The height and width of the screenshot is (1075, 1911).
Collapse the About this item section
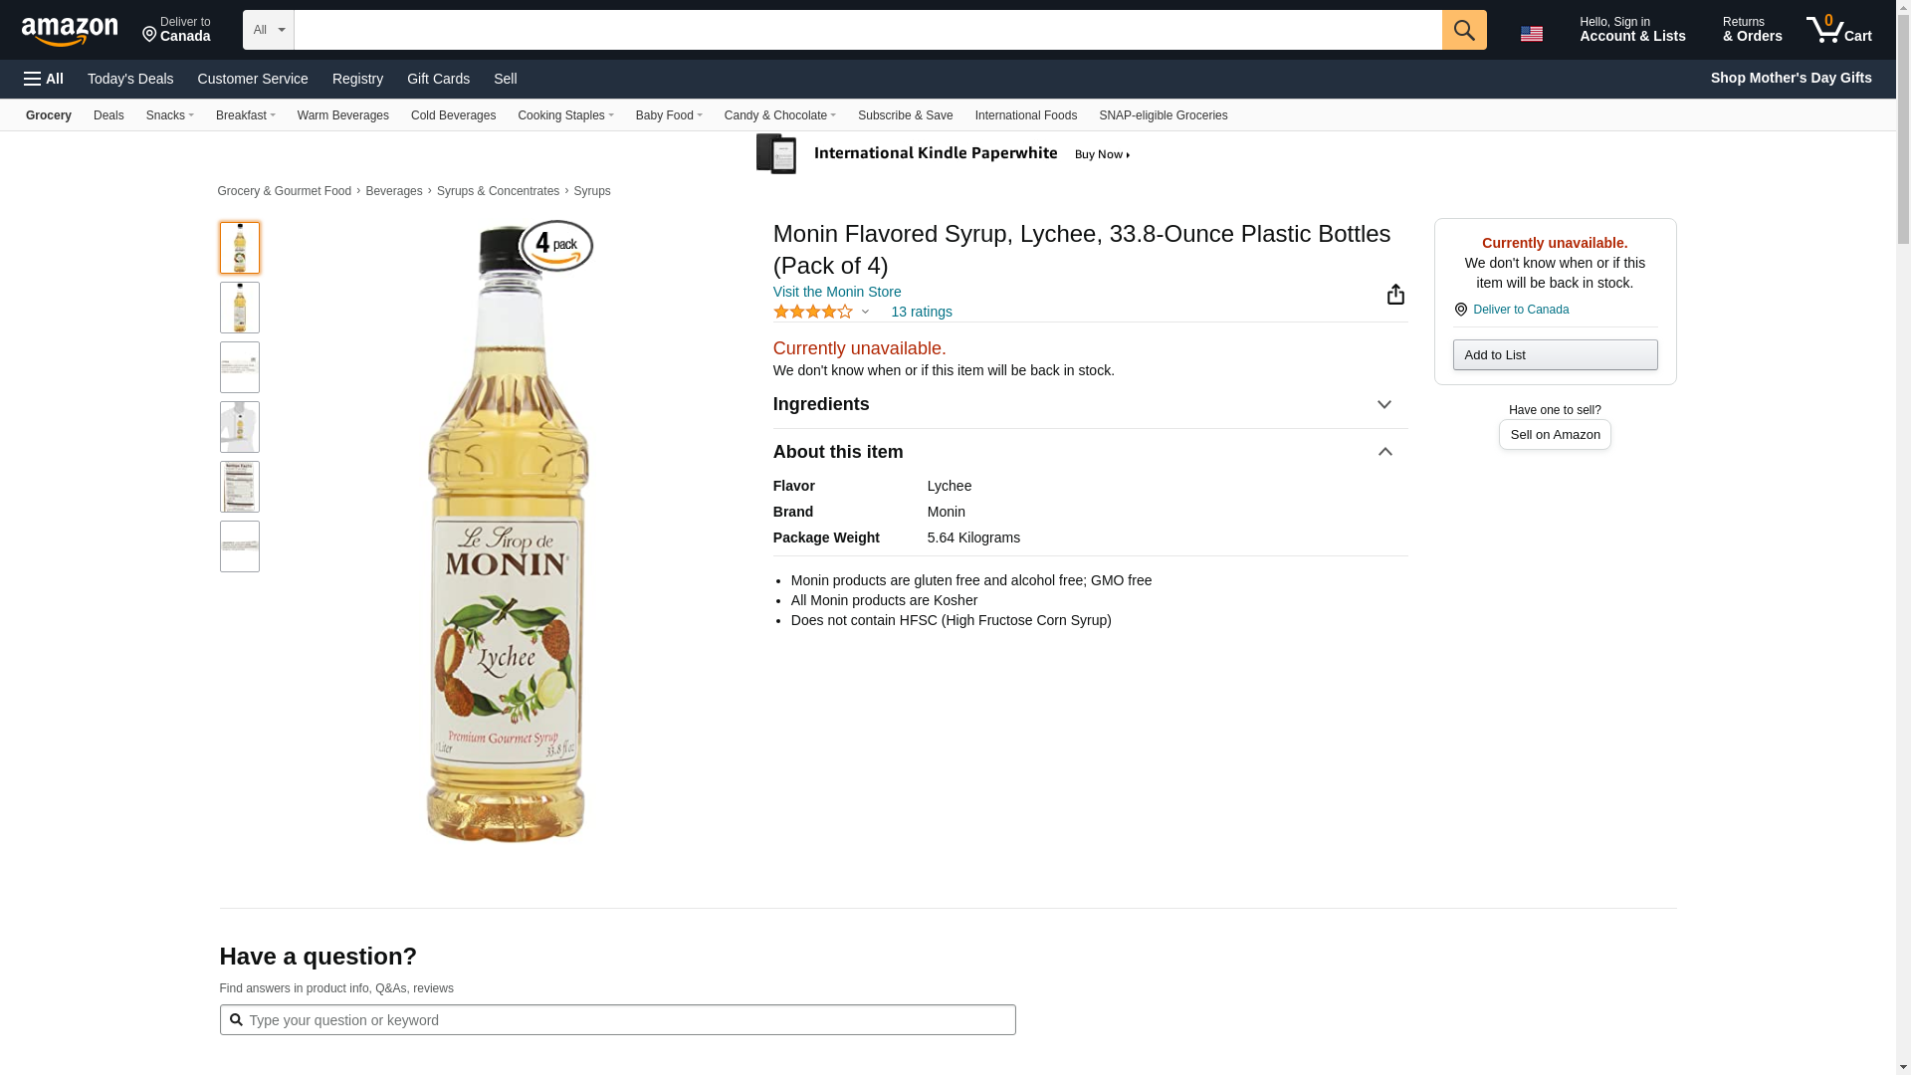click(1383, 452)
